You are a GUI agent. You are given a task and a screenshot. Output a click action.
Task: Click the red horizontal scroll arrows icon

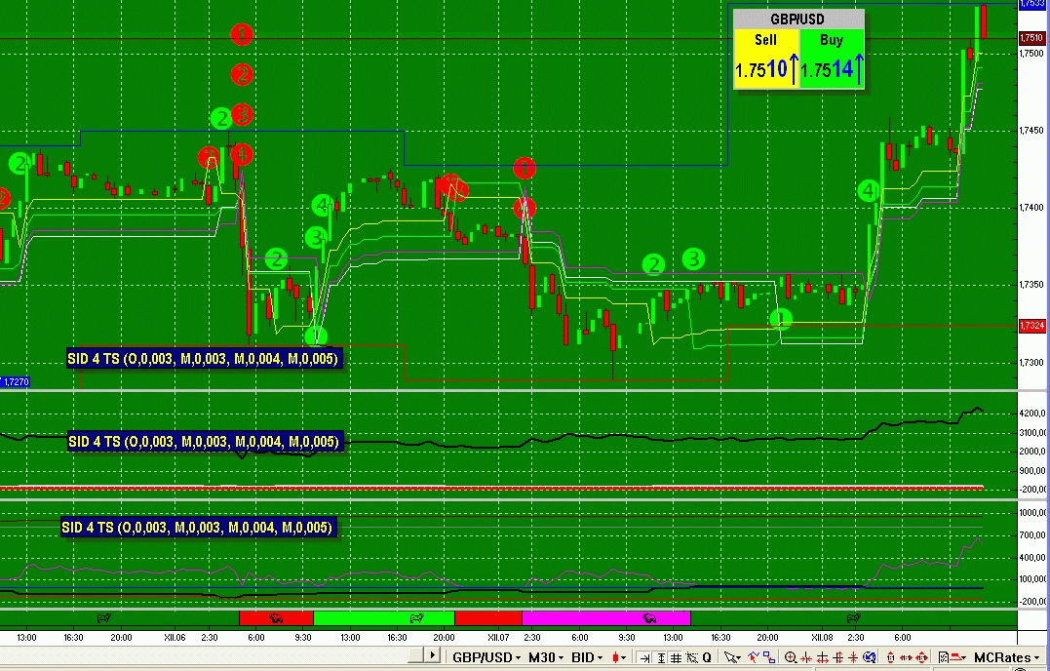pos(906,657)
